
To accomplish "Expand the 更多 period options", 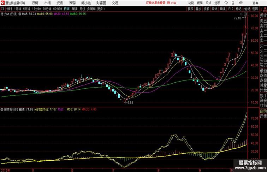I will [101, 9].
